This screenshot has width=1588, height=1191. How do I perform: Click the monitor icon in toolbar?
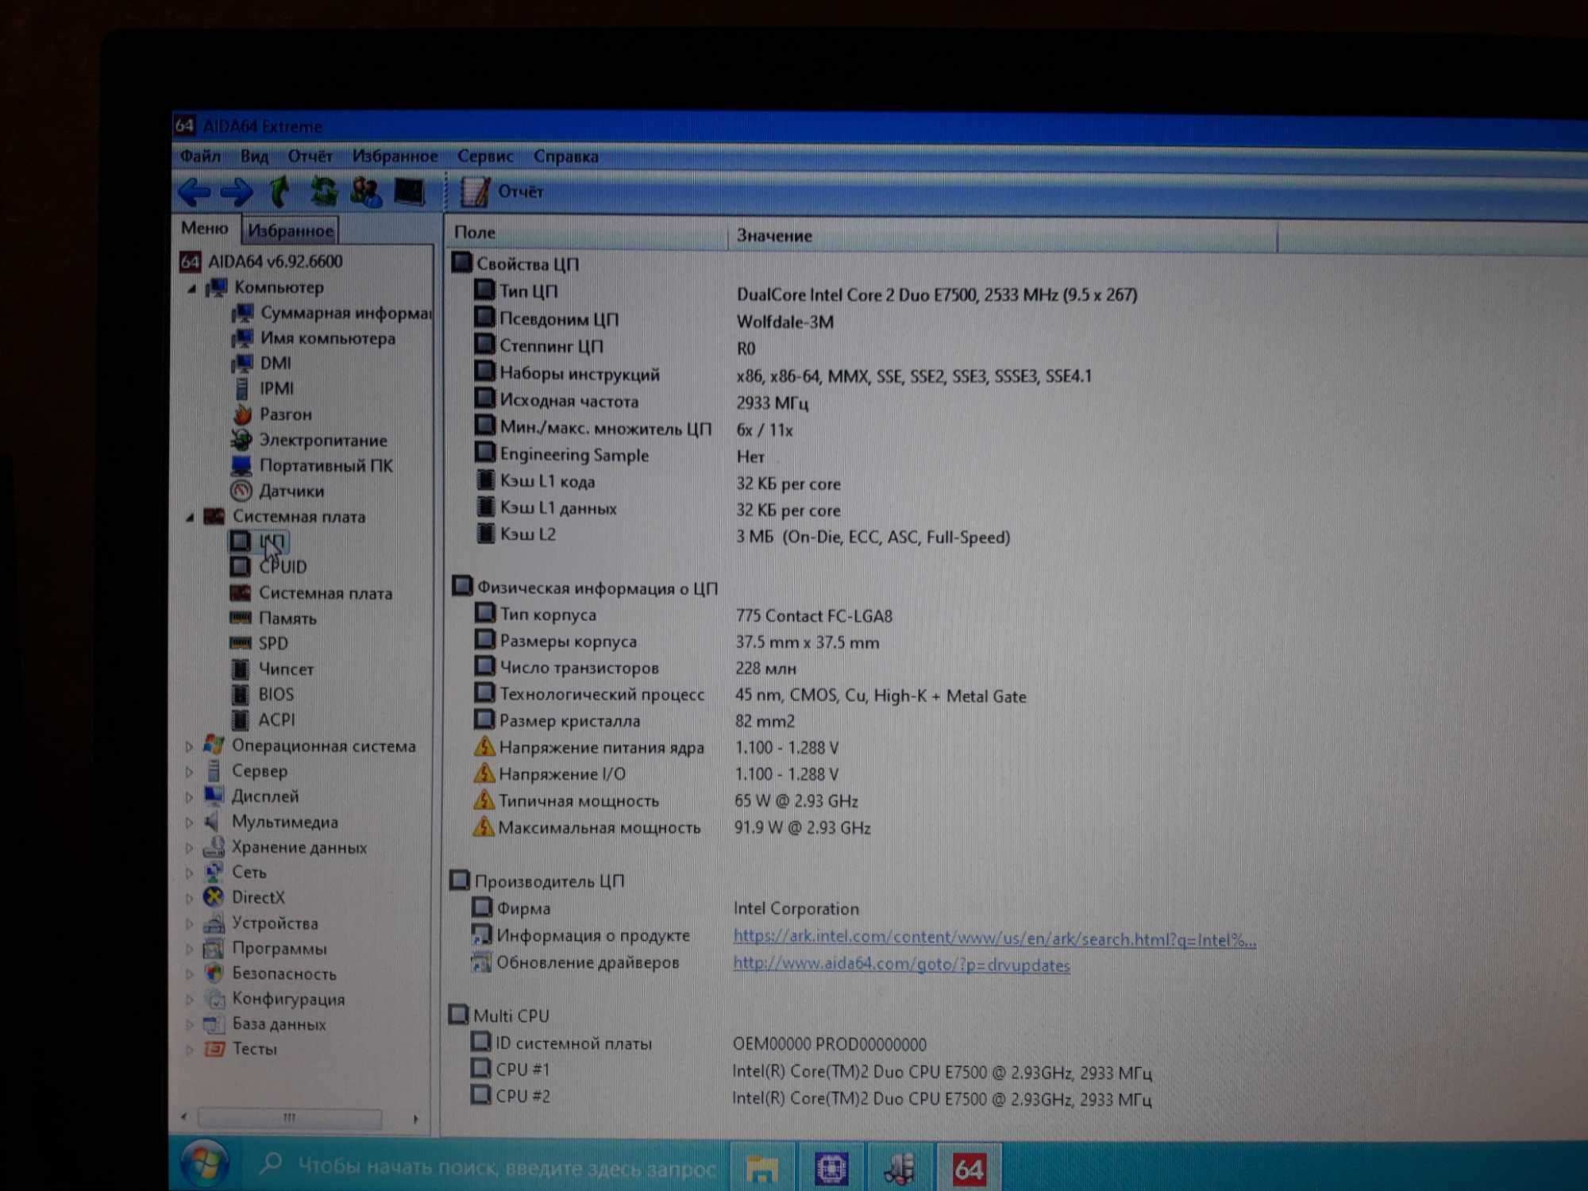tap(409, 191)
